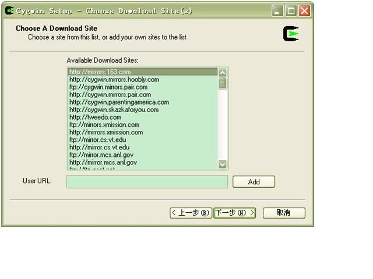Viewport: 373px width, 279px height.
Task: Maximize the Cygwin Setup window
Action: (x=291, y=11)
